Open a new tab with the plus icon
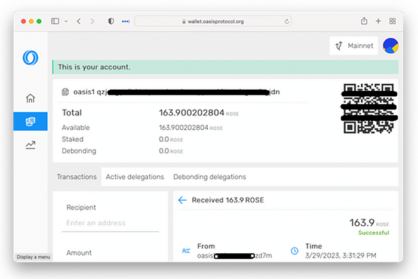This screenshot has height=279, width=418. [x=378, y=21]
